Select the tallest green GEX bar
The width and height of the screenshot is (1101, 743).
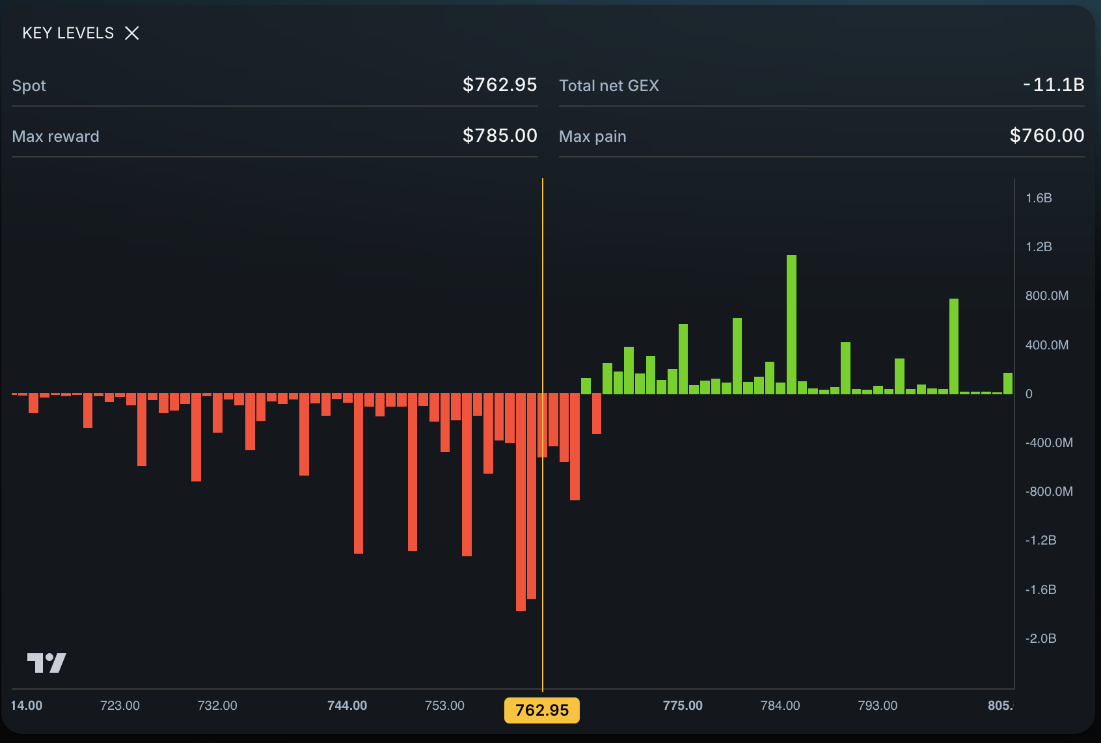pyautogui.click(x=791, y=325)
